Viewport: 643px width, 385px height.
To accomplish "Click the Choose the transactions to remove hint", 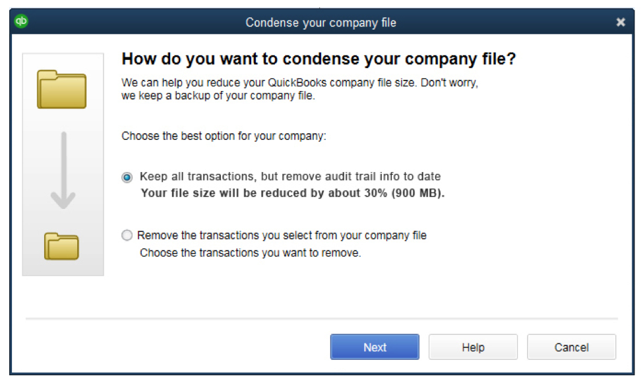I will click(x=250, y=252).
